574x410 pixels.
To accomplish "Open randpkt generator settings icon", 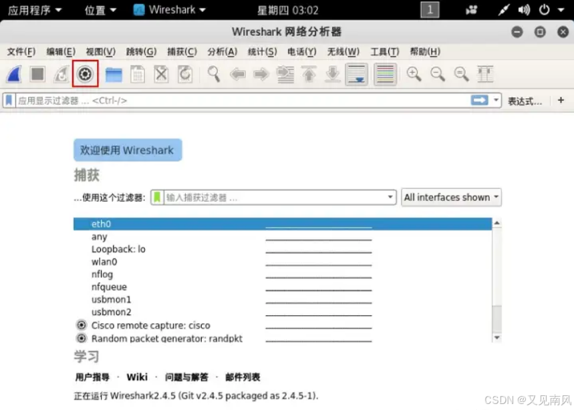I will 82,339.
